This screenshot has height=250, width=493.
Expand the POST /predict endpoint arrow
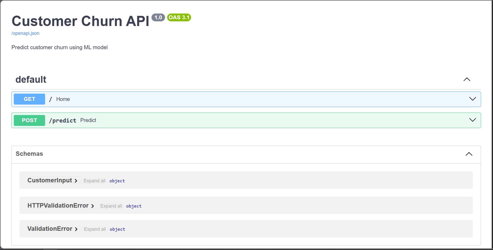click(472, 120)
